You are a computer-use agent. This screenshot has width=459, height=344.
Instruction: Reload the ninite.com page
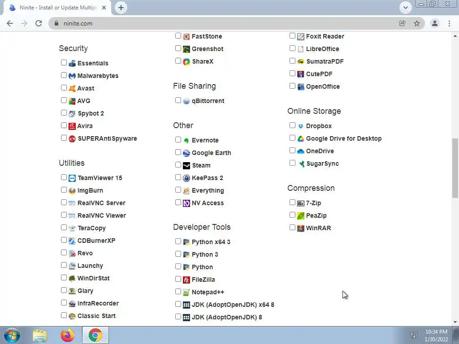tap(39, 23)
